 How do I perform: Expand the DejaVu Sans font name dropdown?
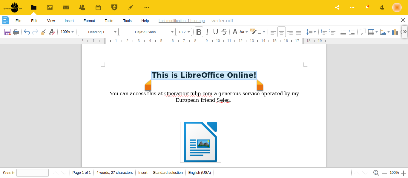(172, 32)
